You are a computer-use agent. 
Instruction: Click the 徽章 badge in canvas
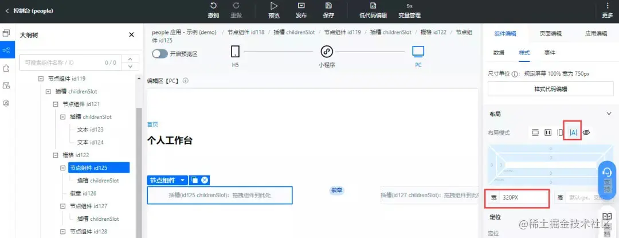[337, 190]
